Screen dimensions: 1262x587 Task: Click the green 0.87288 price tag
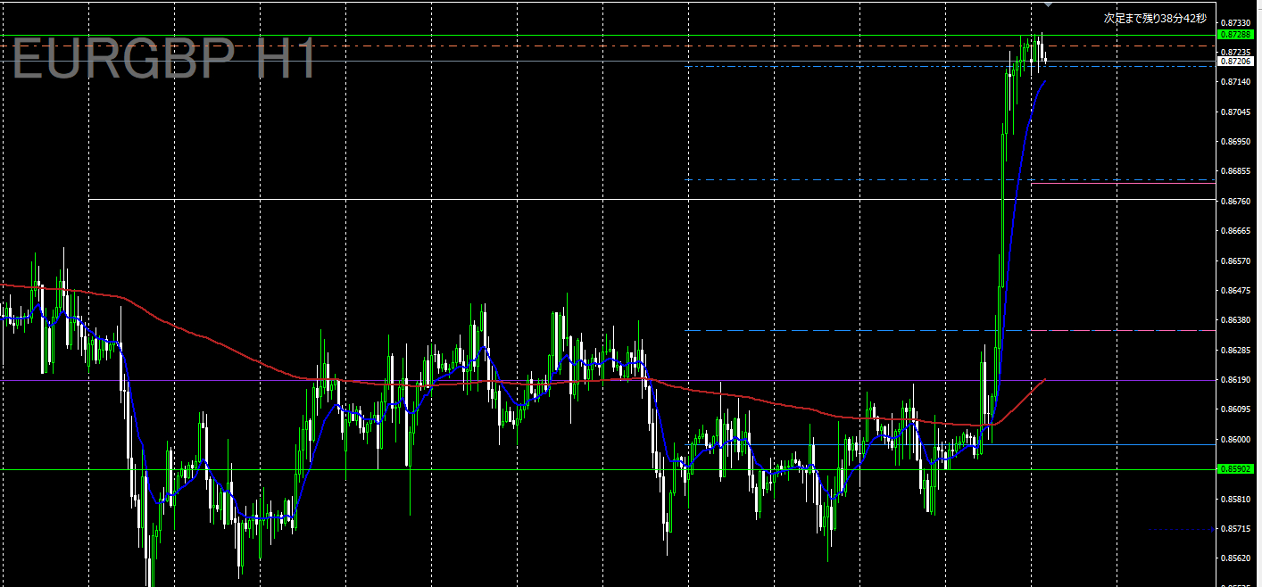pos(1236,34)
